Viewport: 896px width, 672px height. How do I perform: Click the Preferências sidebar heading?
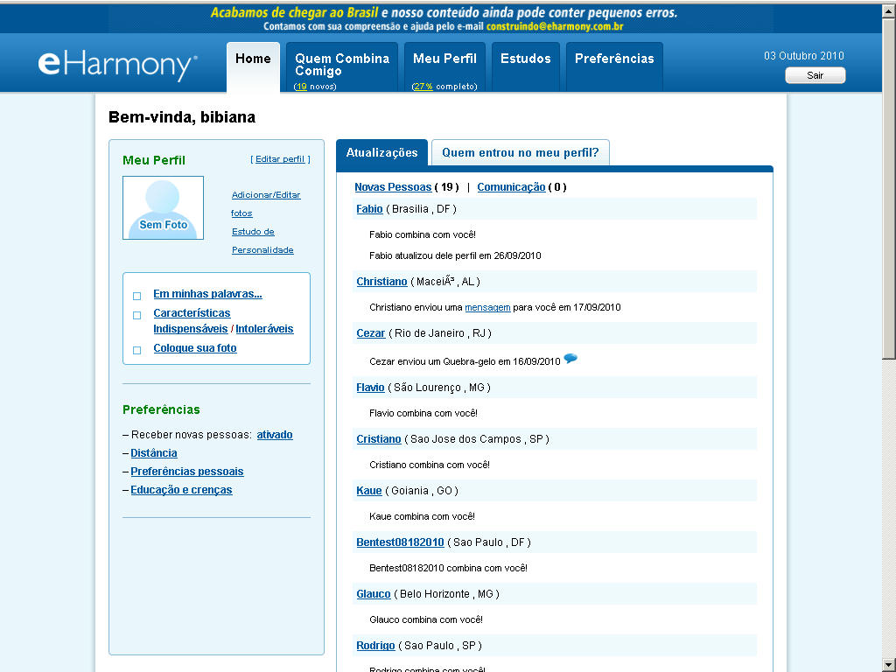(161, 409)
